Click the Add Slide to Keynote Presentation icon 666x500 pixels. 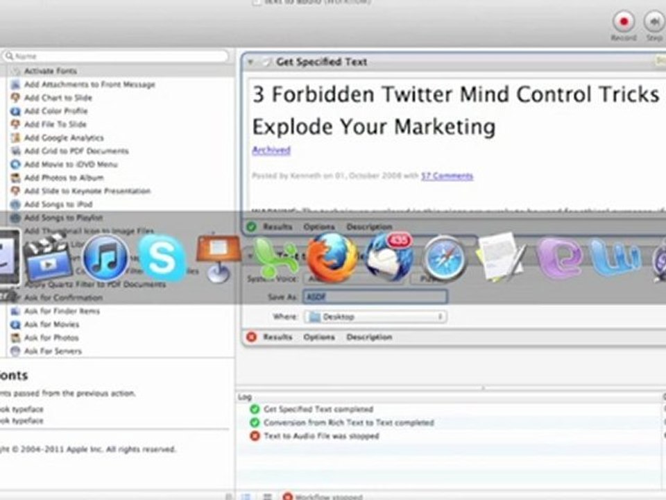pos(15,191)
